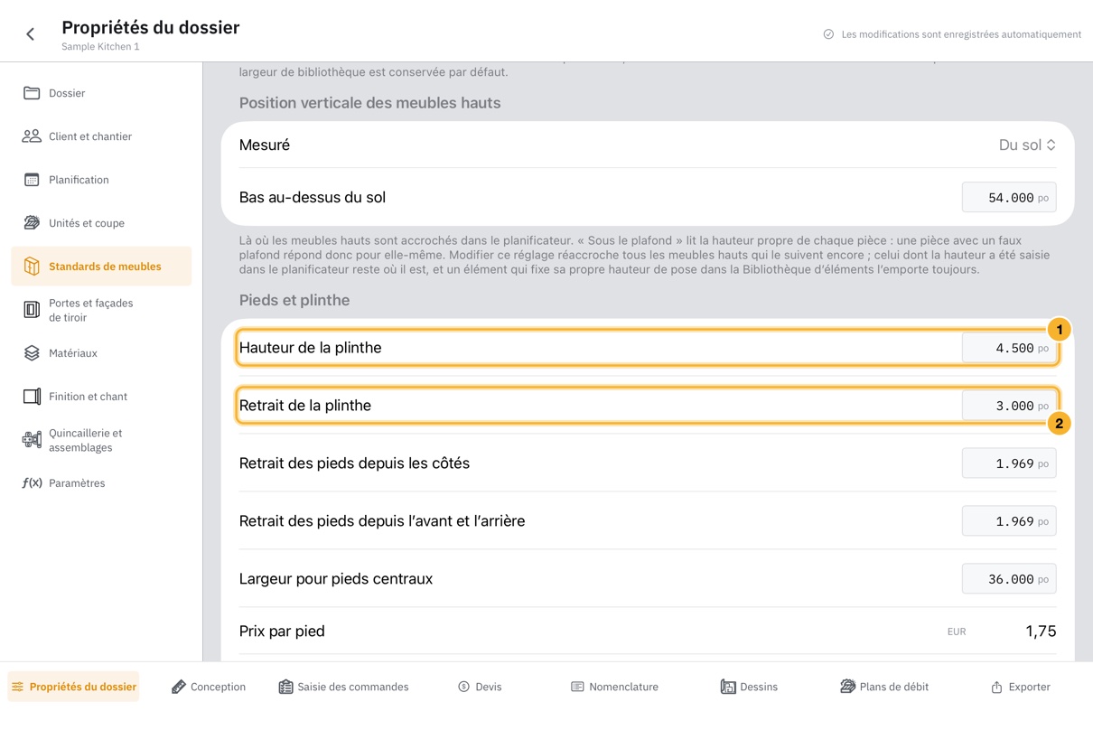
Task: Click "Position verticale des meubles hauts" heading
Action: (x=369, y=103)
